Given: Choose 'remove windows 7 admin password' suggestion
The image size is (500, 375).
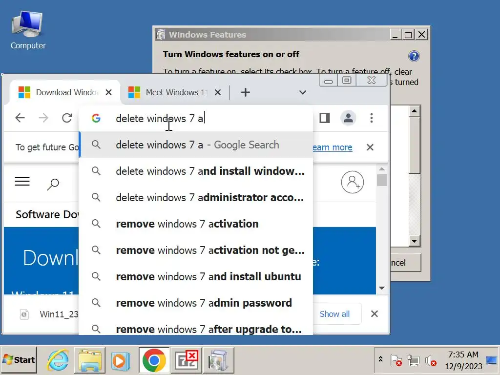Looking at the screenshot, I should [196, 303].
